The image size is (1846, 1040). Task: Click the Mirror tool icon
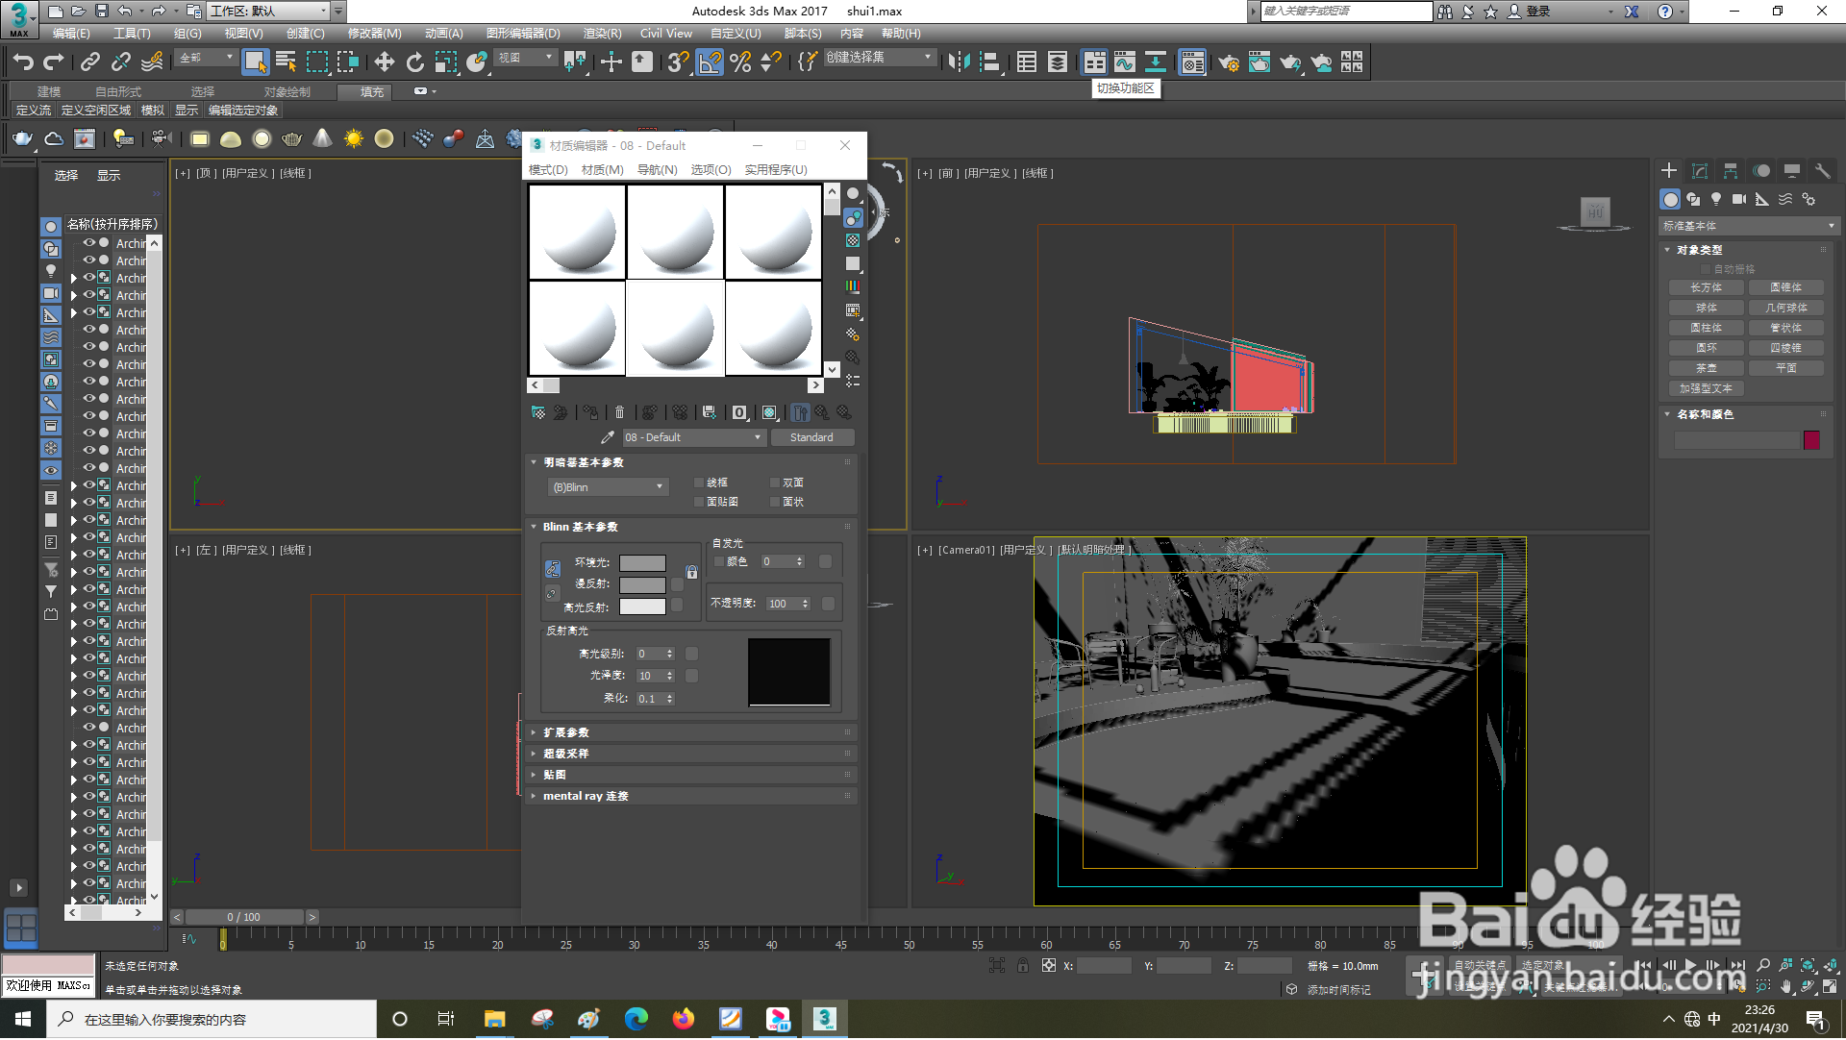pyautogui.click(x=959, y=62)
